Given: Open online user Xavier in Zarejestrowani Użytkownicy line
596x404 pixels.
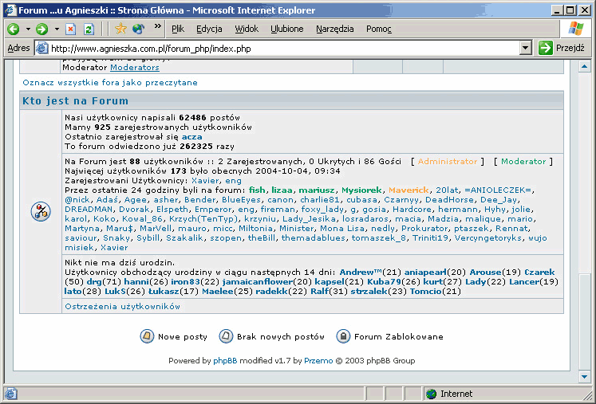Looking at the screenshot, I should (205, 181).
